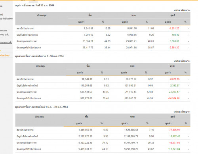Screen dimensions: 198x154
Task: Select the 23,223.17 net value cell
Action: click(x=174, y=92)
